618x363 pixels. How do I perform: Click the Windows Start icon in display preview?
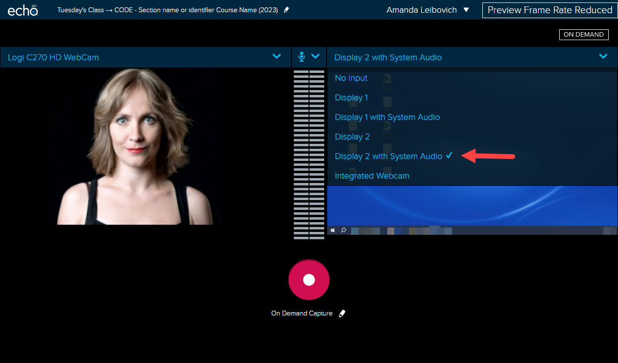coord(333,230)
